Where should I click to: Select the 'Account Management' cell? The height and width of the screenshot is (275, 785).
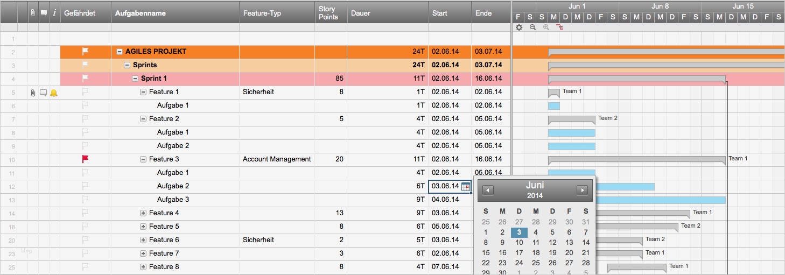277,159
